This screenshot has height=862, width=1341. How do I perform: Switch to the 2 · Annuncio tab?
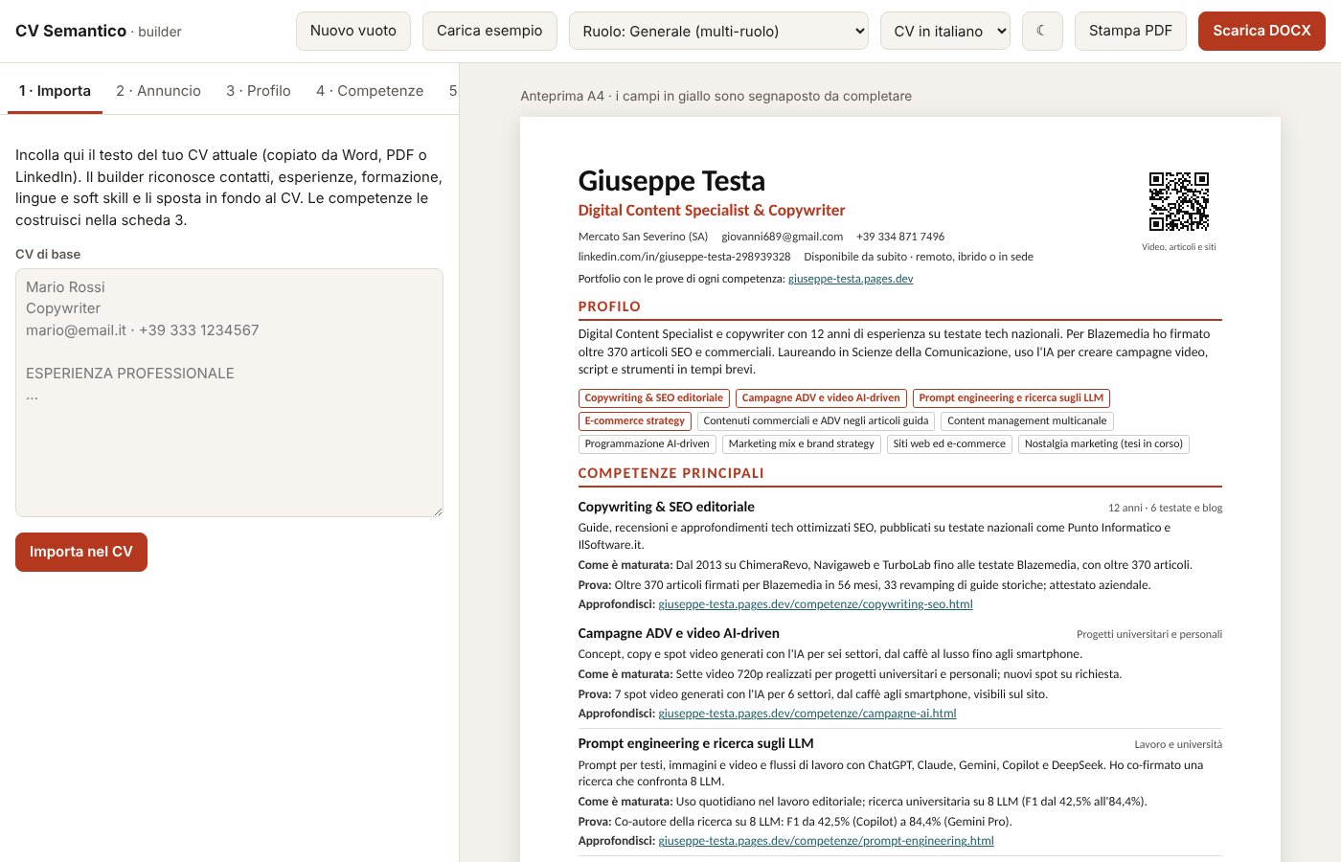(158, 91)
